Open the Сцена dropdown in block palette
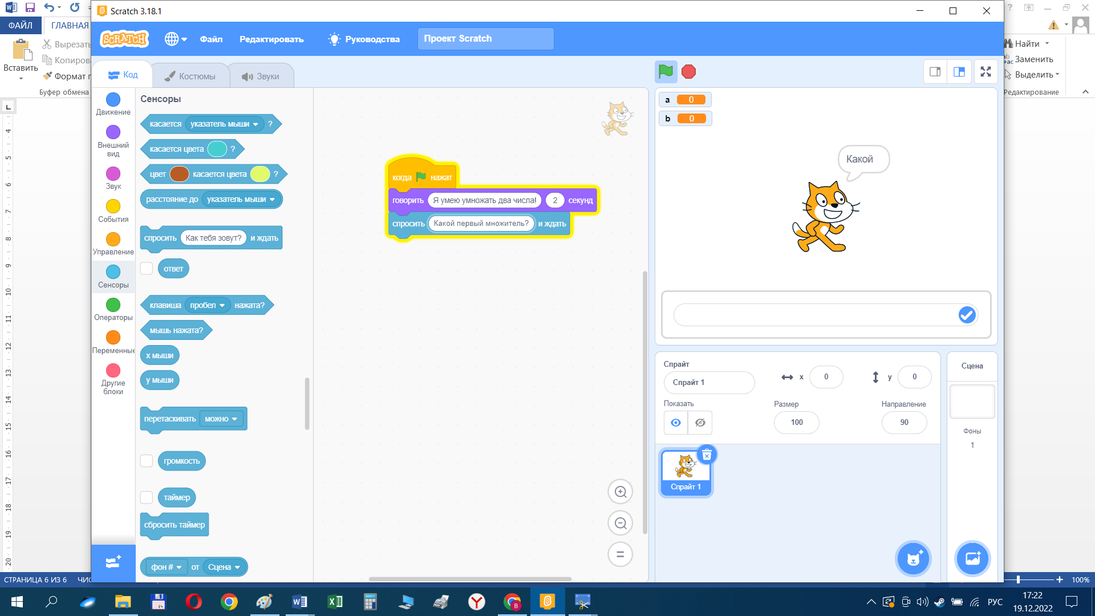 [224, 567]
